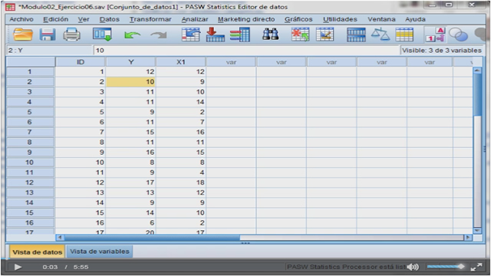This screenshot has width=491, height=276.
Task: Open the Ayuda menu
Action: pyautogui.click(x=415, y=19)
